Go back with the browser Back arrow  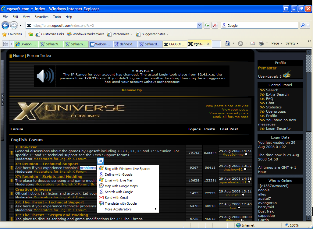coord(5,25)
